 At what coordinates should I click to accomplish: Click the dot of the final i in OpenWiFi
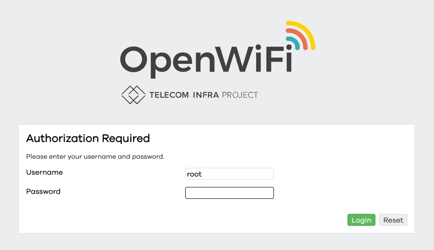tap(289, 47)
